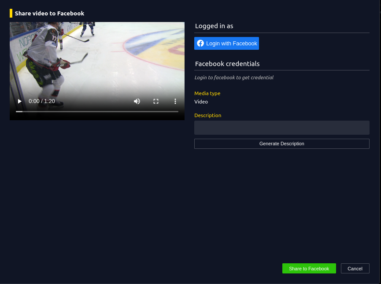Click Login with Facebook
The image size is (381, 284).
click(x=226, y=43)
